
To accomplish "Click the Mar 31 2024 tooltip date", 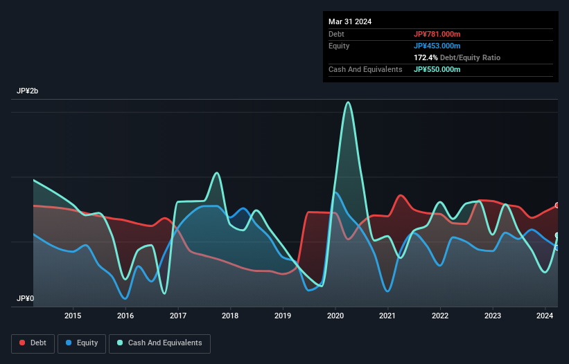I will 350,21.
